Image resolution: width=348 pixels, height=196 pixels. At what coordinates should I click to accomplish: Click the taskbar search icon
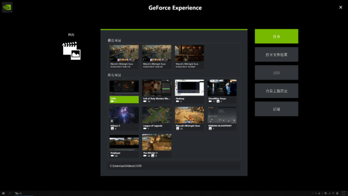click(x=10, y=193)
